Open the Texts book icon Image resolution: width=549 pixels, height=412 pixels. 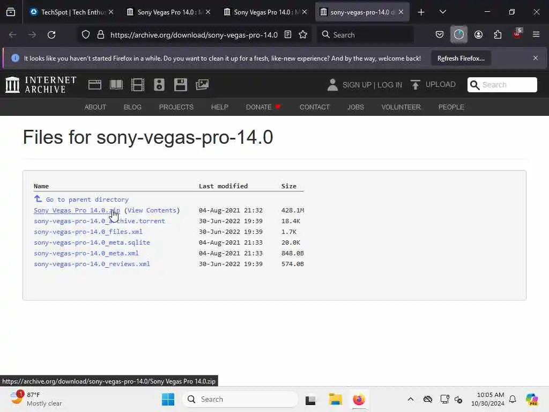116,85
